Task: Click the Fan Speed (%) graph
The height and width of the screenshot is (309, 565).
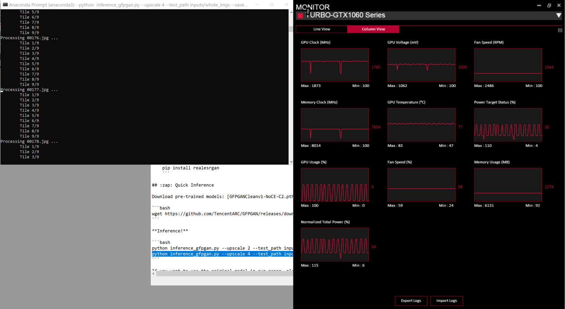Action: click(421, 185)
